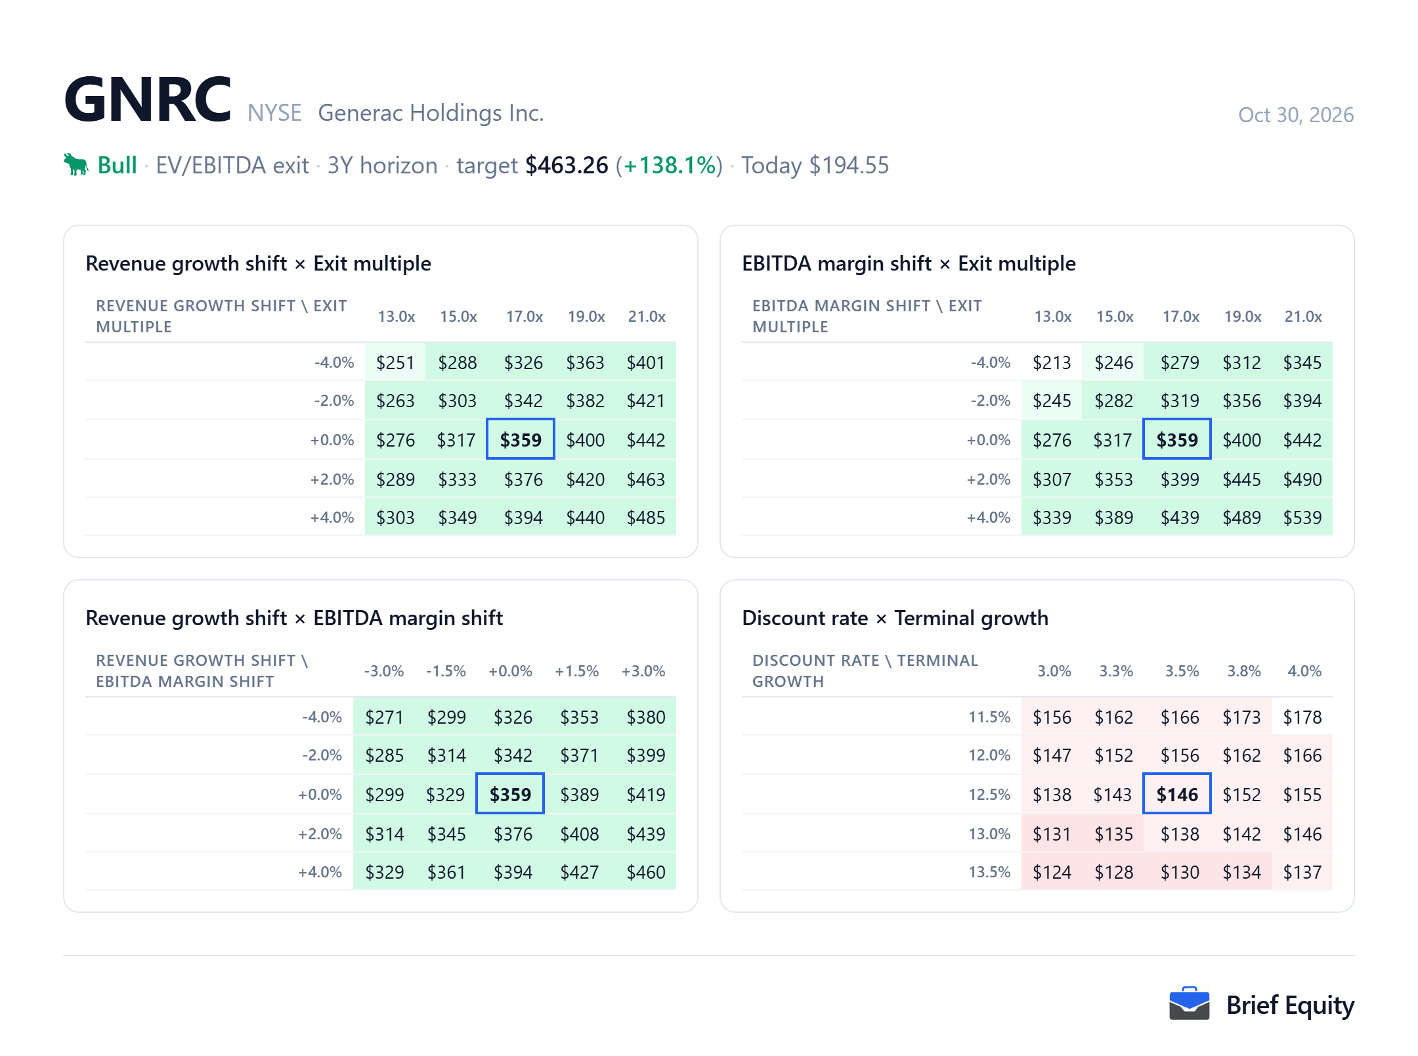Click the Revenue growth shift × Exit multiple title
Image resolution: width=1418 pixels, height=1056 pixels.
click(258, 263)
